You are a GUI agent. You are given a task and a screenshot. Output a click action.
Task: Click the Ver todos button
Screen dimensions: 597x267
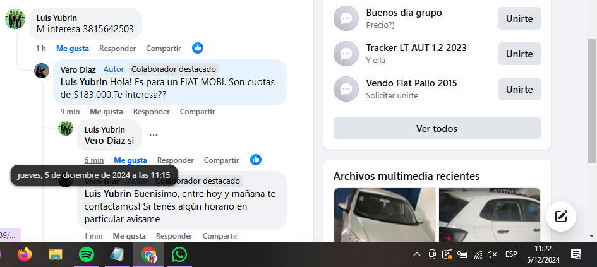[437, 128]
